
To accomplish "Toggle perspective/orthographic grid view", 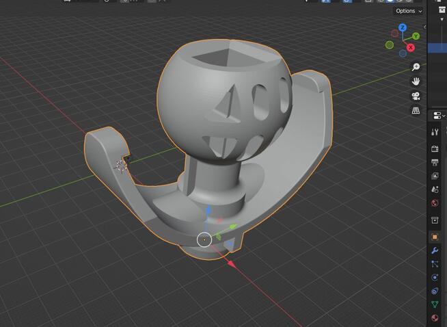I will [416, 110].
